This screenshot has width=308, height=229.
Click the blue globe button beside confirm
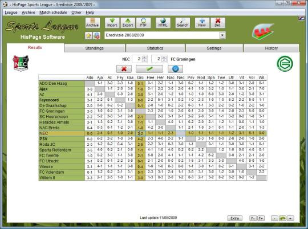pos(175,69)
